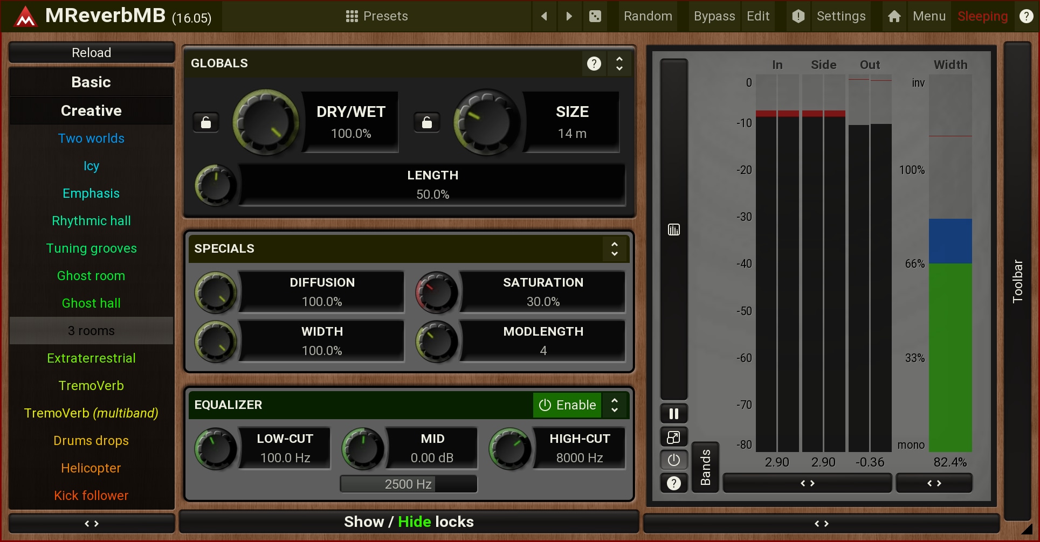The height and width of the screenshot is (542, 1040).
Task: Toggle the Dry/Wet lock icon
Action: [206, 122]
